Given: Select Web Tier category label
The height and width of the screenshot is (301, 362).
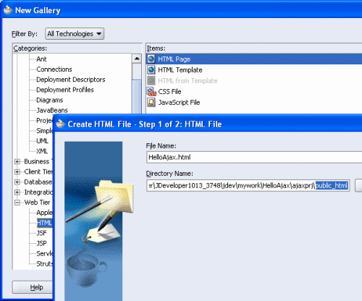Looking at the screenshot, I should point(37,203).
